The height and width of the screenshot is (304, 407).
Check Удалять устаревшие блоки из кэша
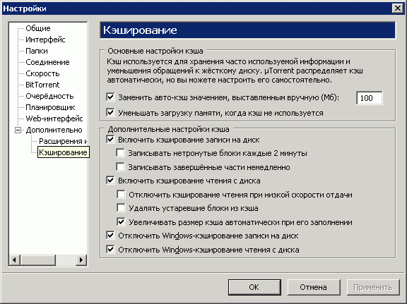121,208
